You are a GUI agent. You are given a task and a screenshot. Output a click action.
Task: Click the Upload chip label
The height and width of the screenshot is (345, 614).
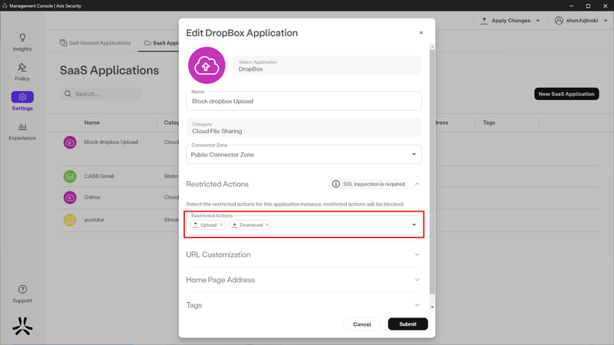click(208, 225)
